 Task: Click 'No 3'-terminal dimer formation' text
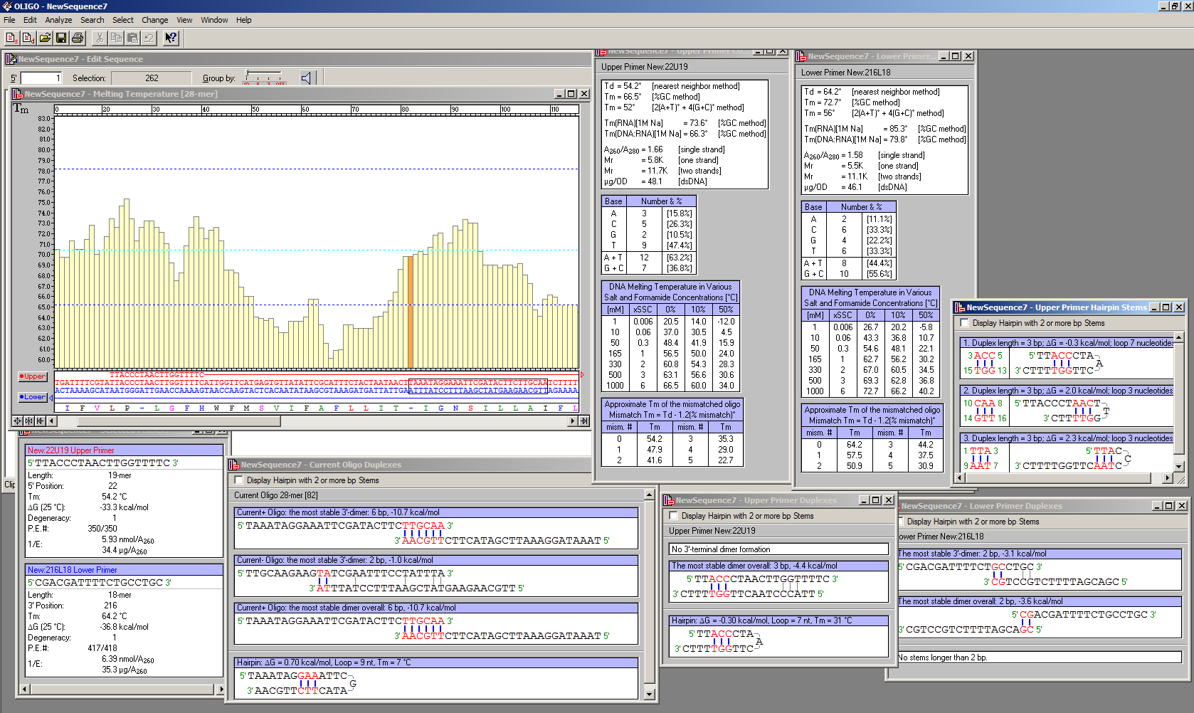[721, 549]
